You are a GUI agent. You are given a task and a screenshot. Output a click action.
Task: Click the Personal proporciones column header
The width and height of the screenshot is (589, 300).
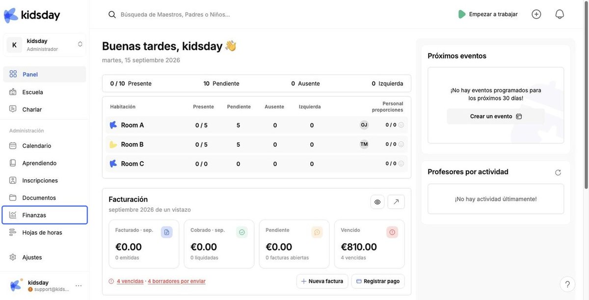(388, 107)
